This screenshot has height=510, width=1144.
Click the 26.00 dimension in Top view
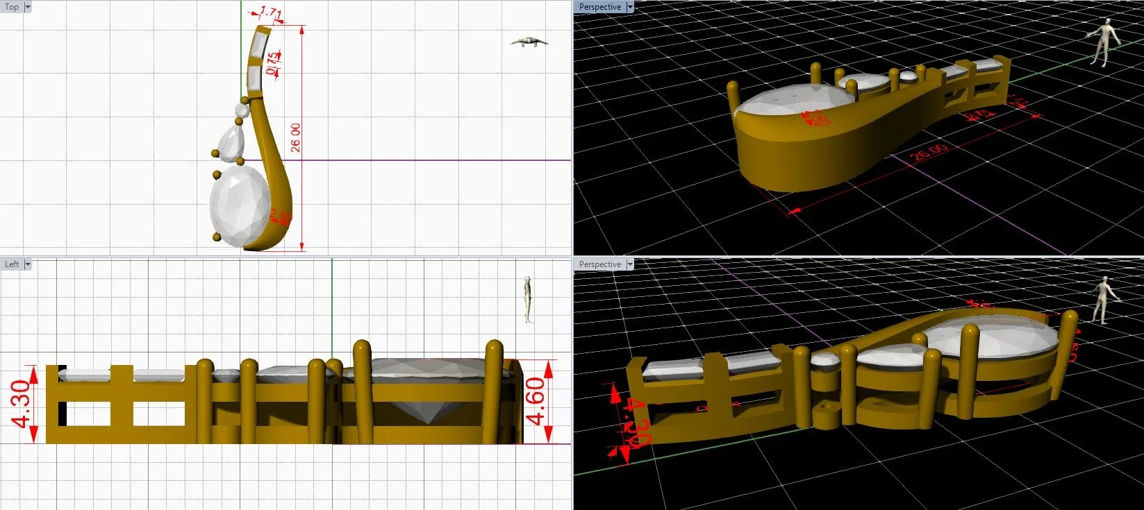click(x=296, y=137)
